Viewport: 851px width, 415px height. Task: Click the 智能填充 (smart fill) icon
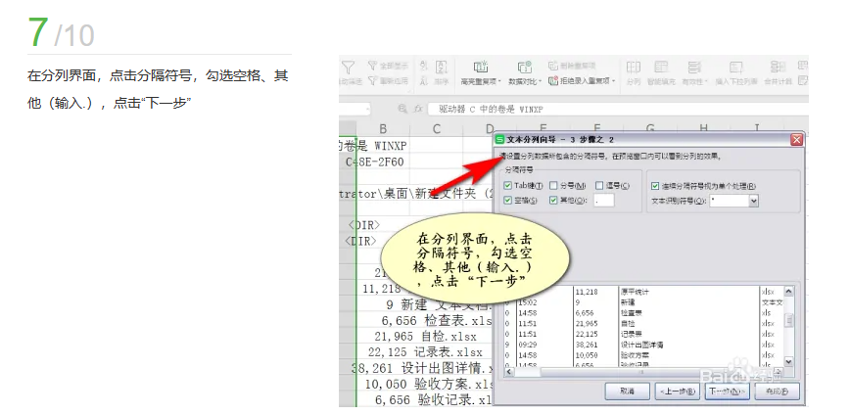[x=662, y=67]
